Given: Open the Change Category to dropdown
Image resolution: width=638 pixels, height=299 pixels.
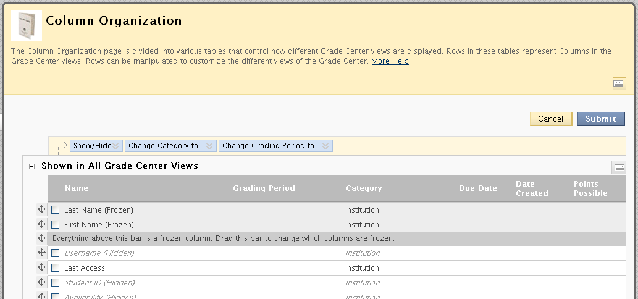Looking at the screenshot, I should point(170,146).
